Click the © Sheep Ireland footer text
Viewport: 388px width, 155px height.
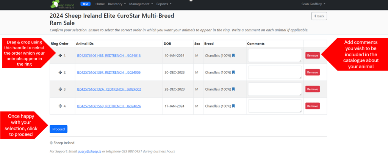[x=62, y=143]
